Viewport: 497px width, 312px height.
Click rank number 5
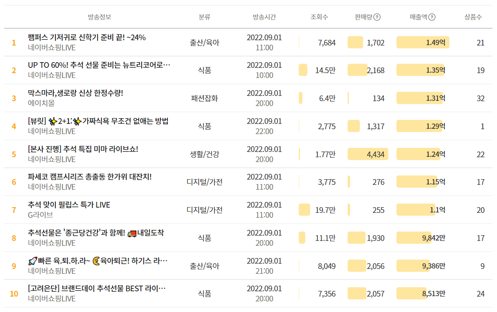(14, 154)
